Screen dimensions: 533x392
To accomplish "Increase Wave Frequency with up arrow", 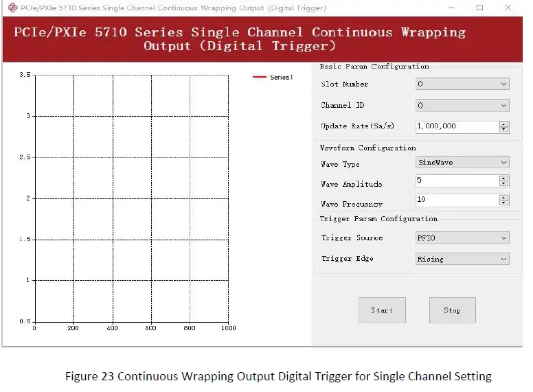I will pyautogui.click(x=503, y=197).
